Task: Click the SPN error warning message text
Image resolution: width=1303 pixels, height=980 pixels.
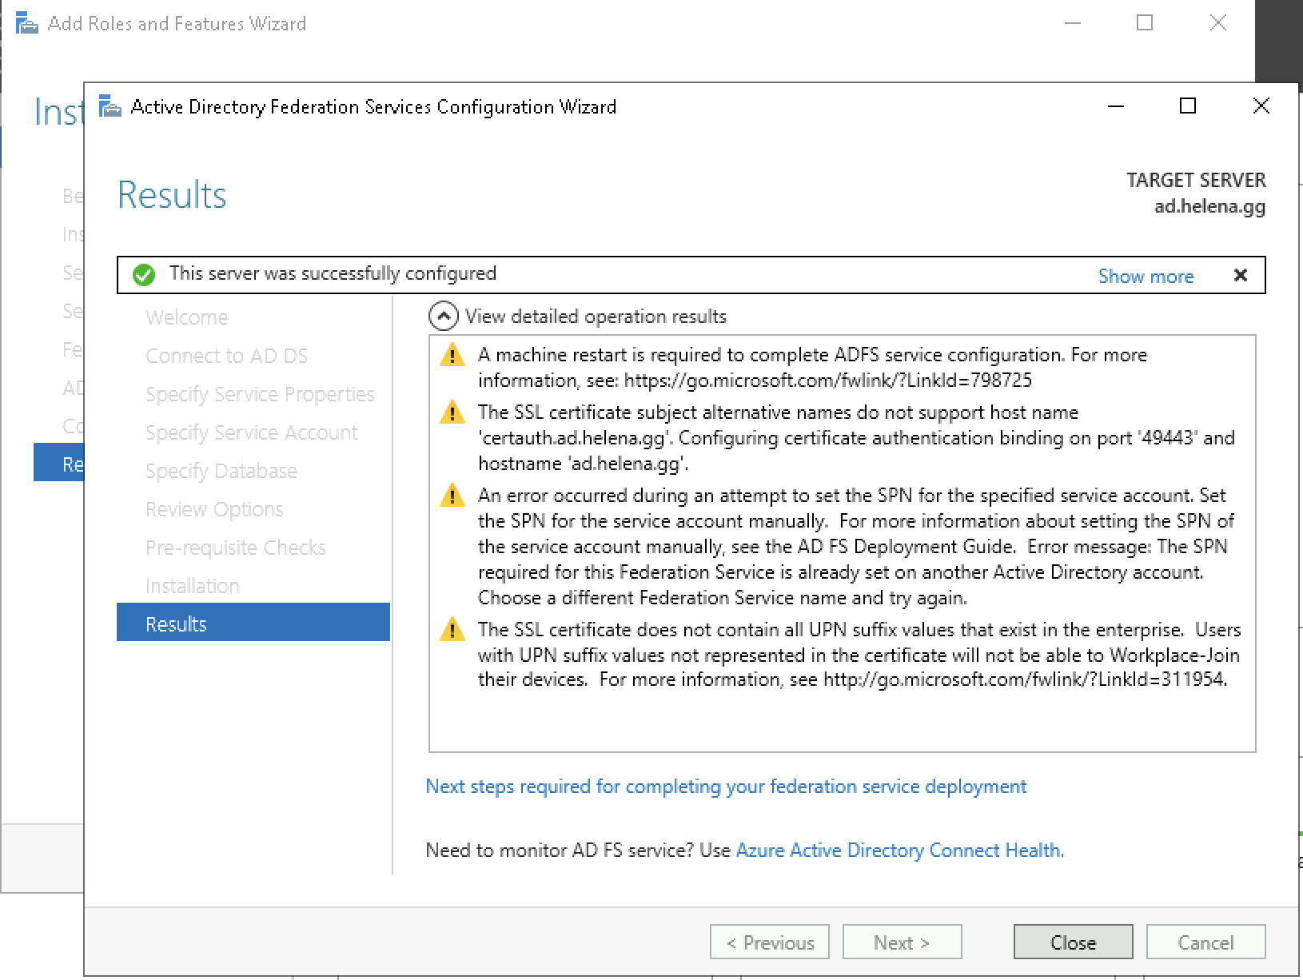Action: pyautogui.click(x=855, y=547)
